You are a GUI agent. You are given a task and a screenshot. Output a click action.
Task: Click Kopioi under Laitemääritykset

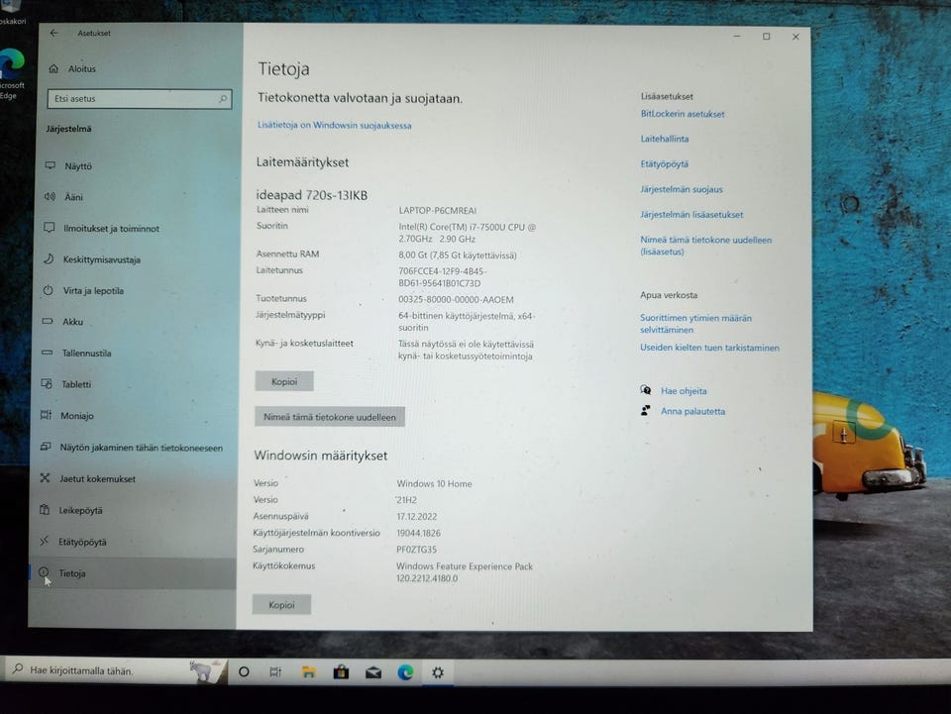(x=284, y=381)
